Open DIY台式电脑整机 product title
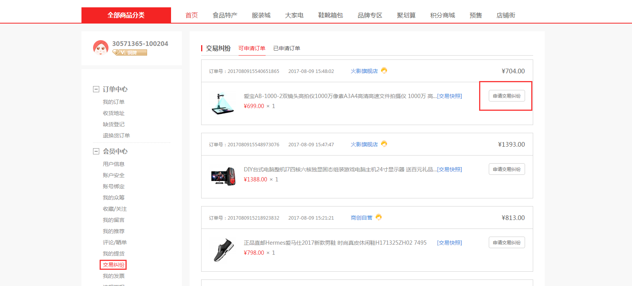 (x=340, y=169)
